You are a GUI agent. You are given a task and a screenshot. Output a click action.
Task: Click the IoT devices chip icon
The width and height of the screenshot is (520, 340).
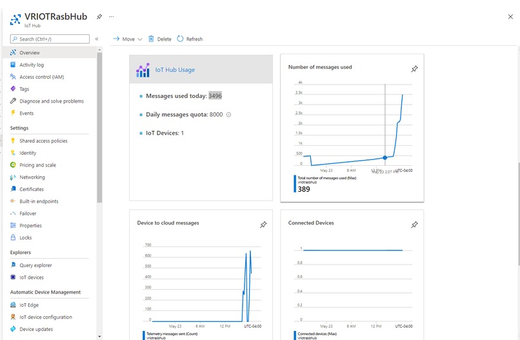13,277
